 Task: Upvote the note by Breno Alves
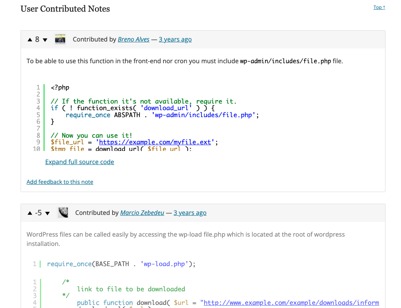(30, 40)
